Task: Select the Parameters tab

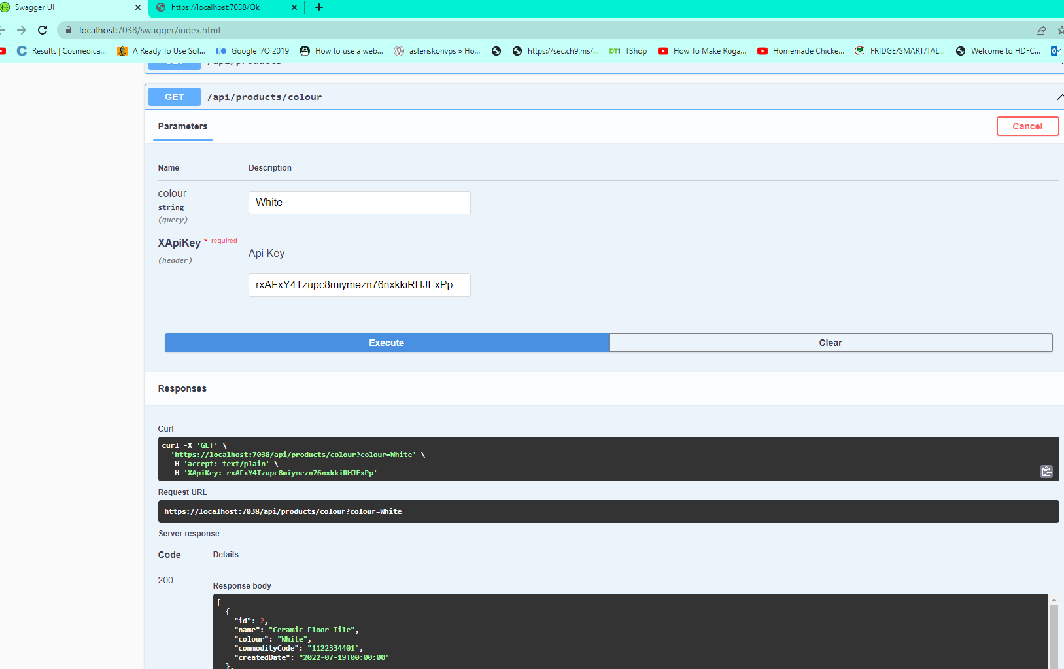Action: click(x=182, y=126)
